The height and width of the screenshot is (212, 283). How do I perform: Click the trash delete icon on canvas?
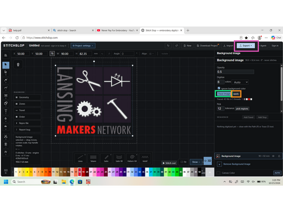click(x=18, y=65)
